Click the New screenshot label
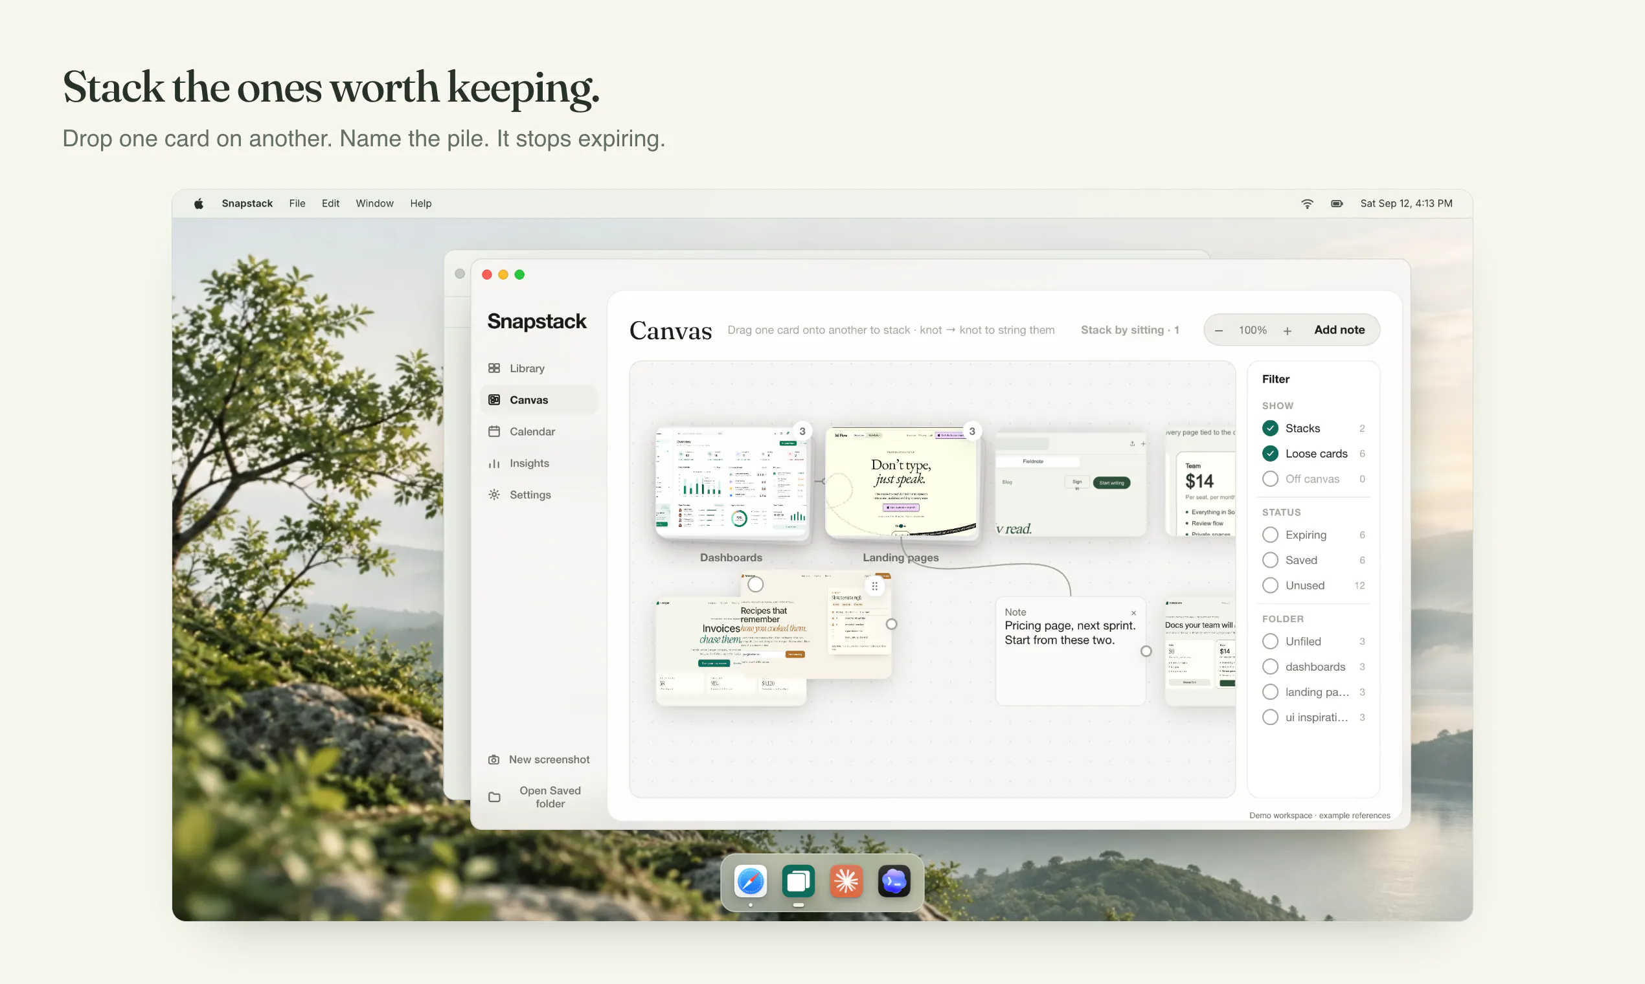The image size is (1645, 984). (x=549, y=760)
